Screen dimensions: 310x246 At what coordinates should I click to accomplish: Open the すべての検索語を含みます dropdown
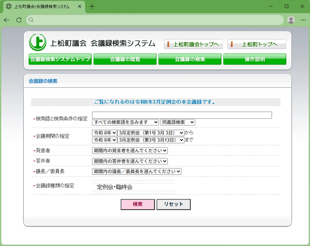click(x=126, y=122)
